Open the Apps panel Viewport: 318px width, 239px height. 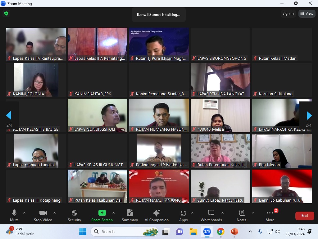183,215
